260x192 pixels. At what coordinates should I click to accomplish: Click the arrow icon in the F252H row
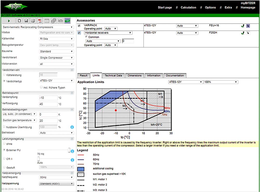tap(248, 33)
